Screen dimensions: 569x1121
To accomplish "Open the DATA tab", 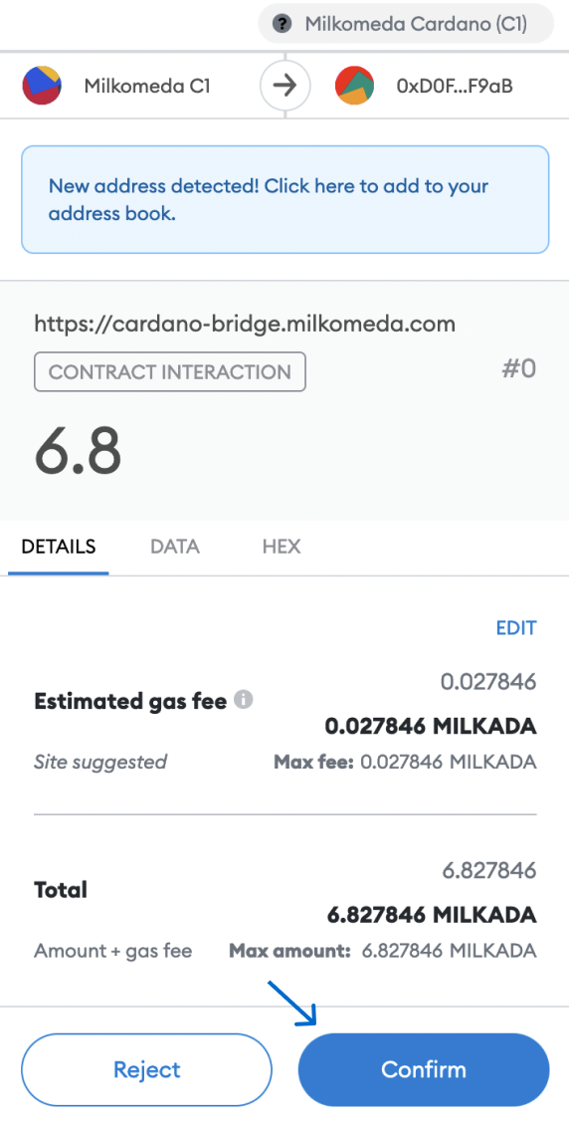I will 175,547.
